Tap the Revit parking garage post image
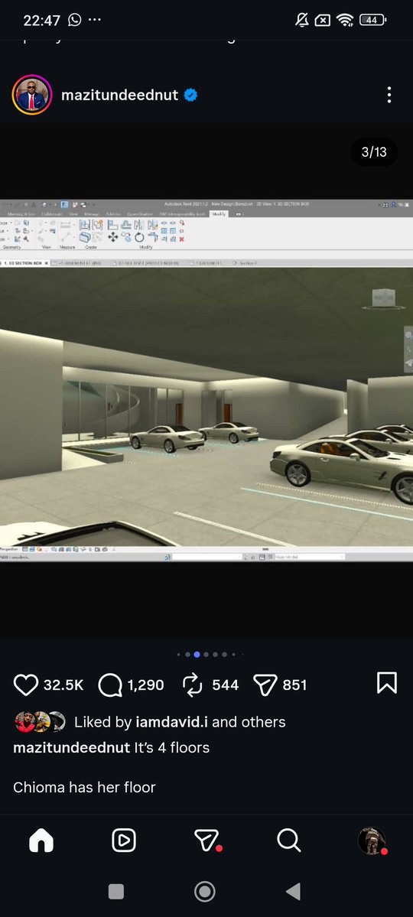Viewport: 413px width, 917px height. [x=206, y=381]
